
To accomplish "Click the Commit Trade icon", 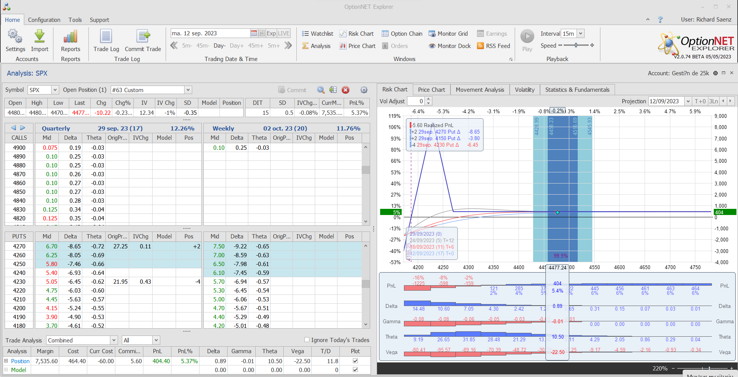I will tap(143, 37).
